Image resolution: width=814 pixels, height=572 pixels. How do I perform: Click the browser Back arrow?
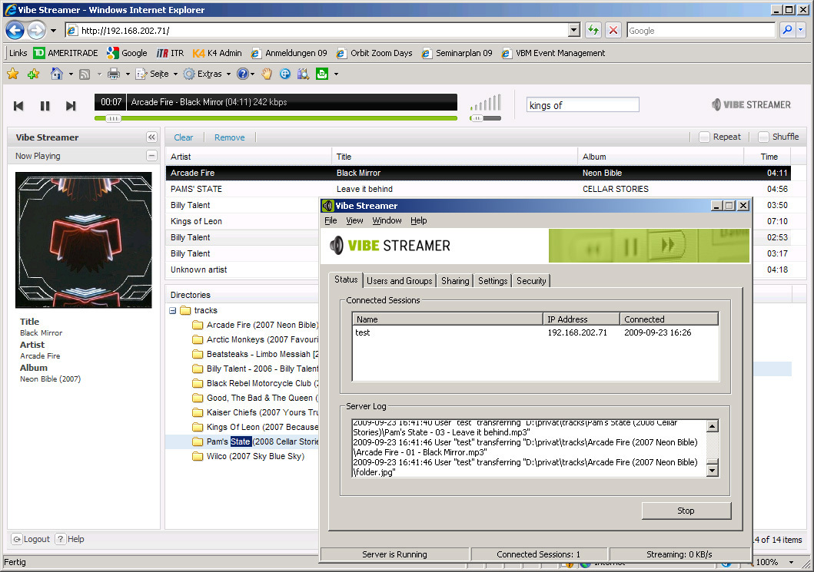15,31
